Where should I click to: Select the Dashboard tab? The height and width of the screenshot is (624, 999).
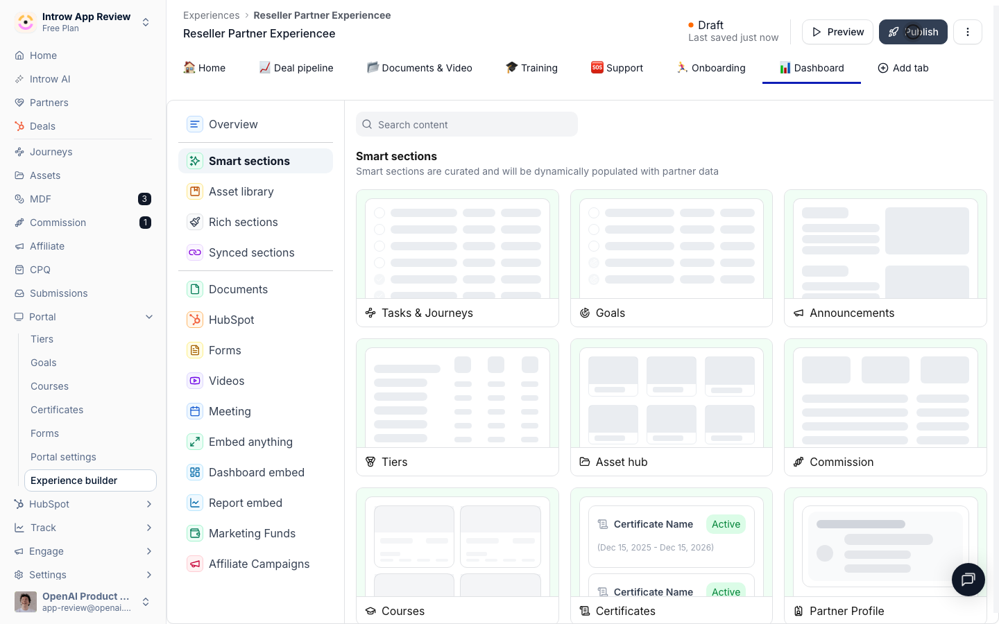pos(812,68)
